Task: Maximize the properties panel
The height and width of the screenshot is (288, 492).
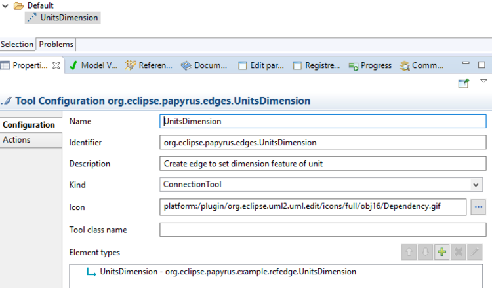Action: click(482, 65)
